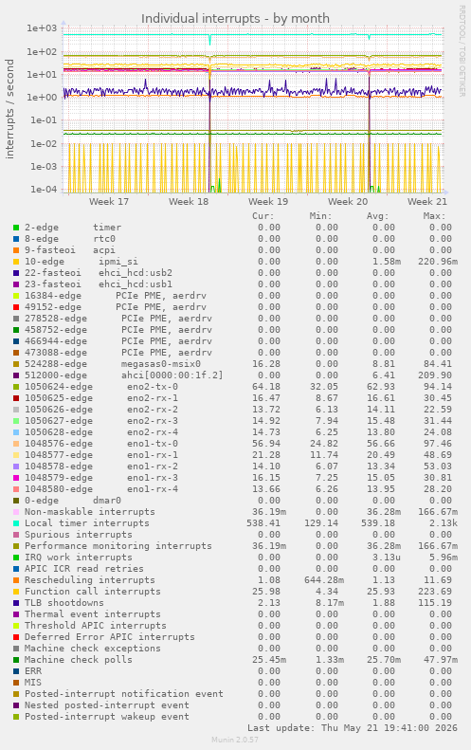Click the Last update timestamp text
Viewport: 471px width, 750px height.
[x=353, y=728]
